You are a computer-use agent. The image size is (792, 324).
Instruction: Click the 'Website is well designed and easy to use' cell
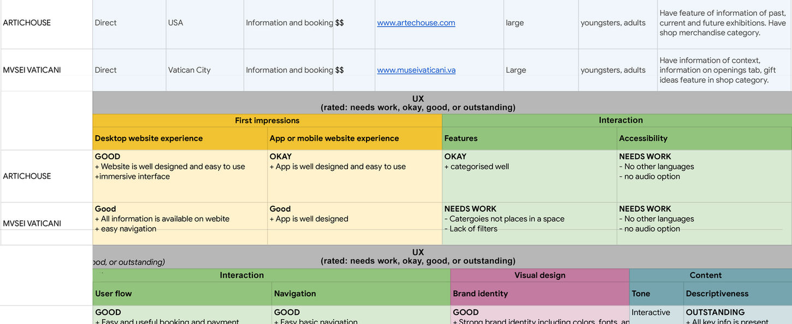tap(180, 176)
